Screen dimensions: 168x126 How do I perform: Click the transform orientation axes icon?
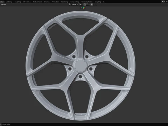pyautogui.click(x=70, y=5)
